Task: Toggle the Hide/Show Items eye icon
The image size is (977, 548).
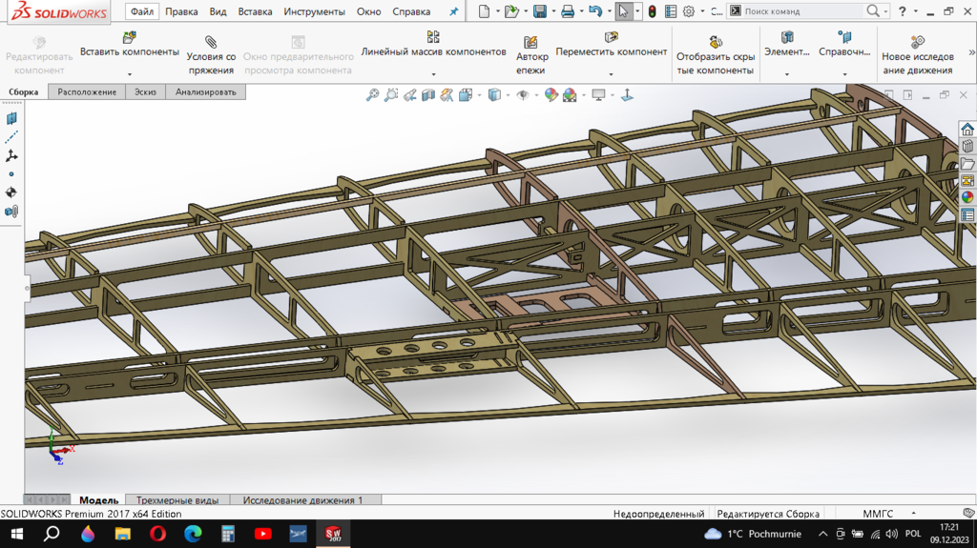Action: click(522, 94)
